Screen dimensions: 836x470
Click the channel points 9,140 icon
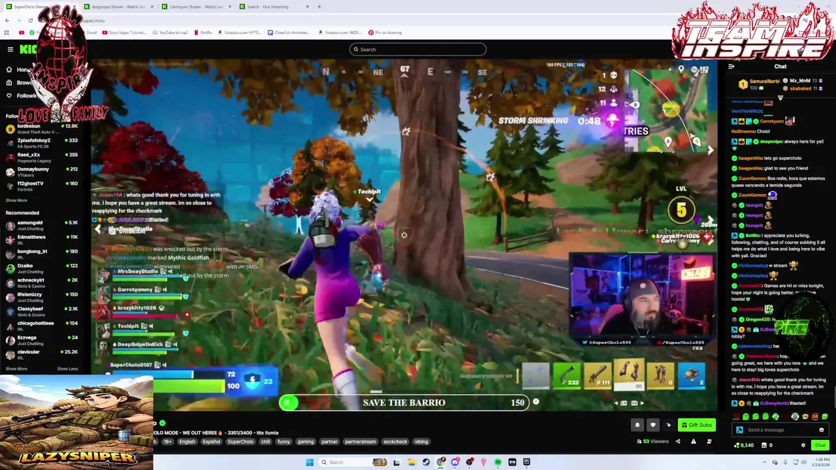(x=737, y=445)
